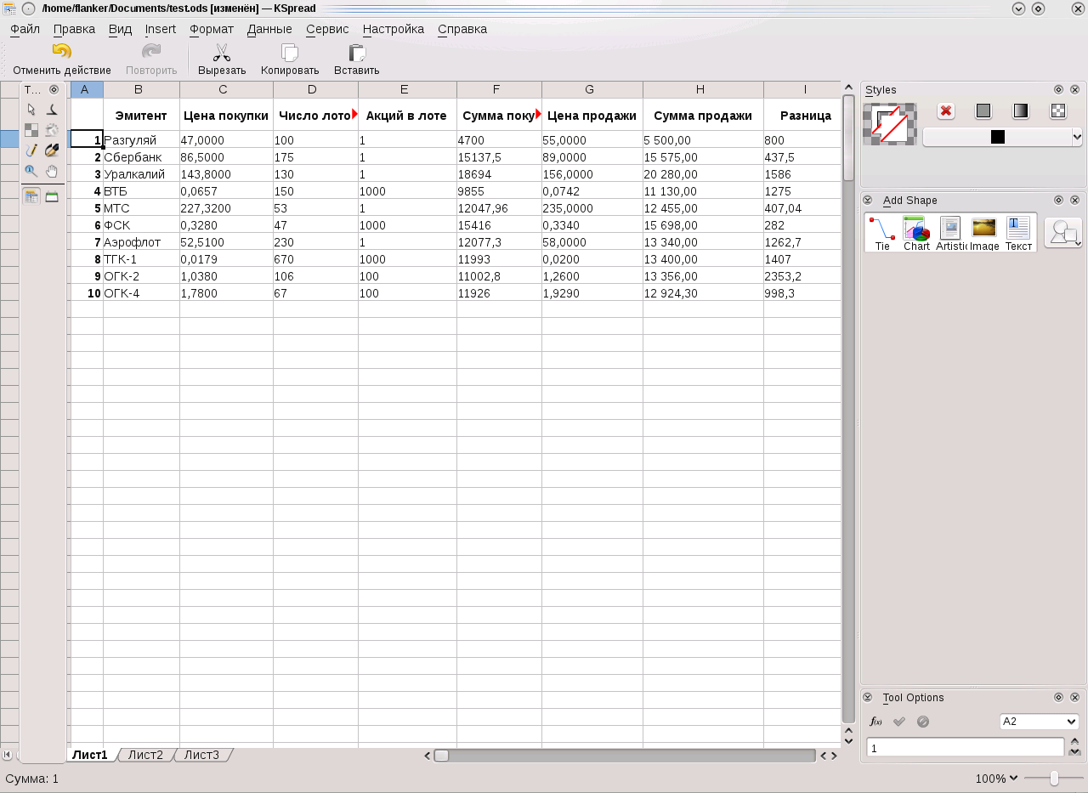Collapse the Tool Options panel
This screenshot has height=793, width=1088.
click(x=868, y=697)
